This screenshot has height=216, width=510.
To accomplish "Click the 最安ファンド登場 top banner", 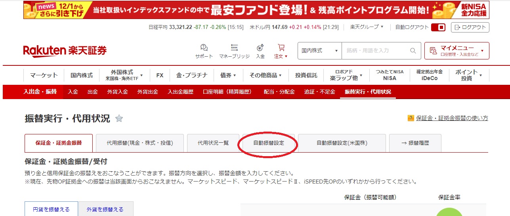I will [256, 10].
